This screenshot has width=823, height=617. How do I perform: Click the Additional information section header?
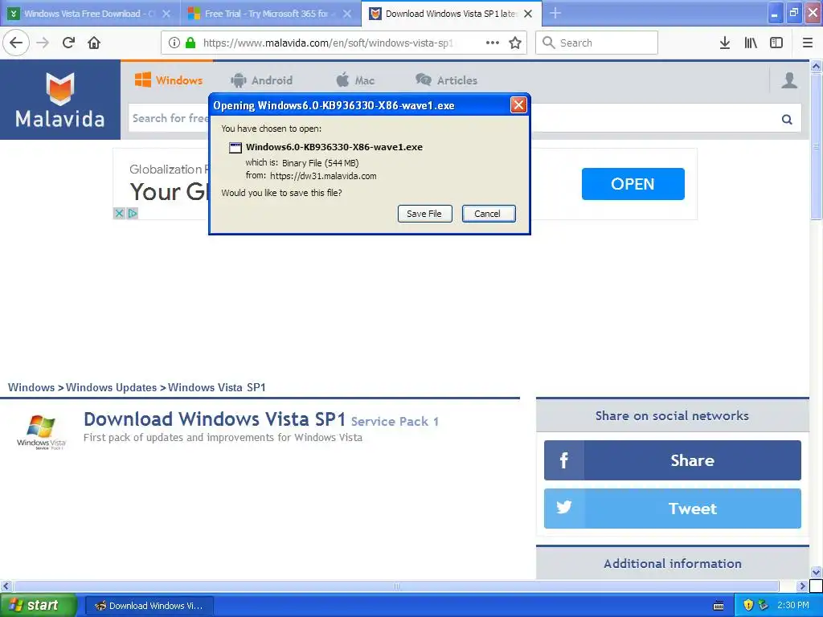point(673,563)
